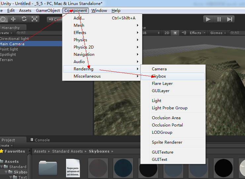Choose Light Probe Group component

coord(173,108)
